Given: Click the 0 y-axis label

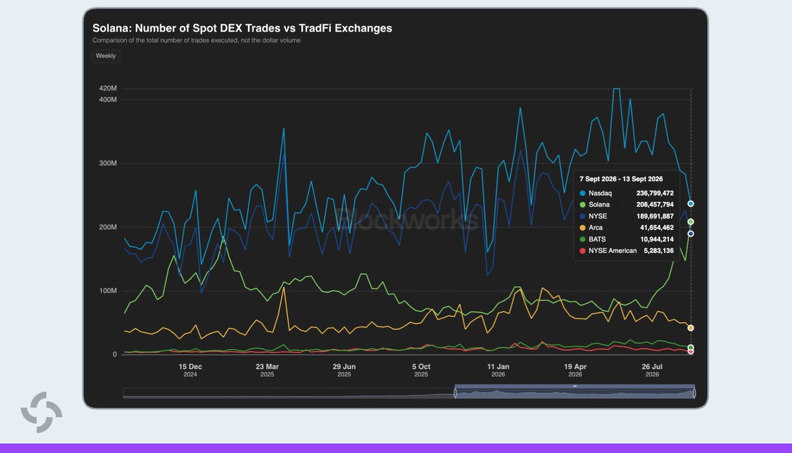Looking at the screenshot, I should (115, 355).
